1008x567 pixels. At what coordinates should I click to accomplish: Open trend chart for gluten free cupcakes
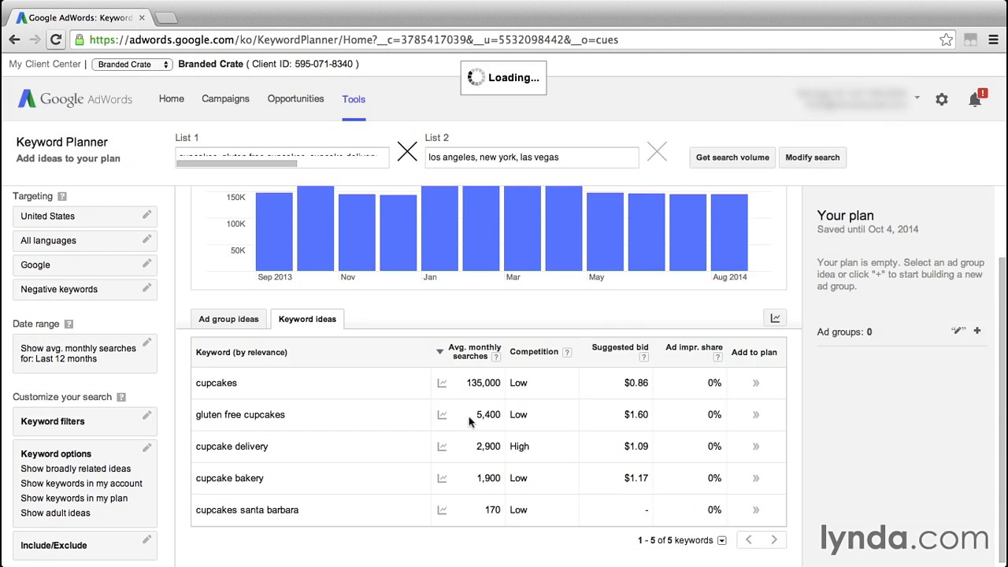point(442,415)
